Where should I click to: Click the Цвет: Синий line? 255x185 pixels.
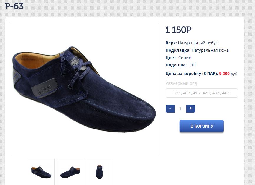click(x=178, y=58)
